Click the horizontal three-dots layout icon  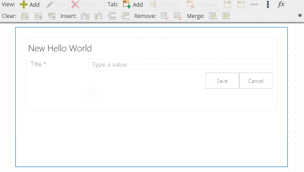click(254, 5)
